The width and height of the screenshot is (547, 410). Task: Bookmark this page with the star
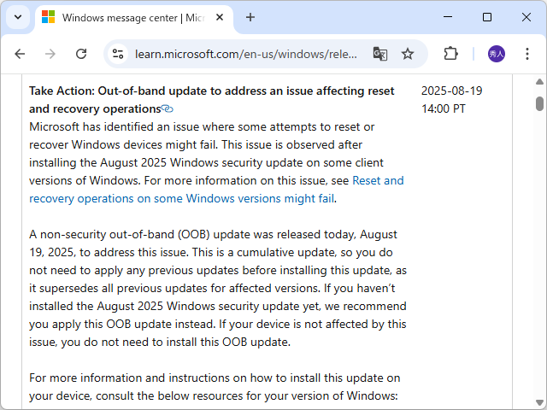[408, 54]
